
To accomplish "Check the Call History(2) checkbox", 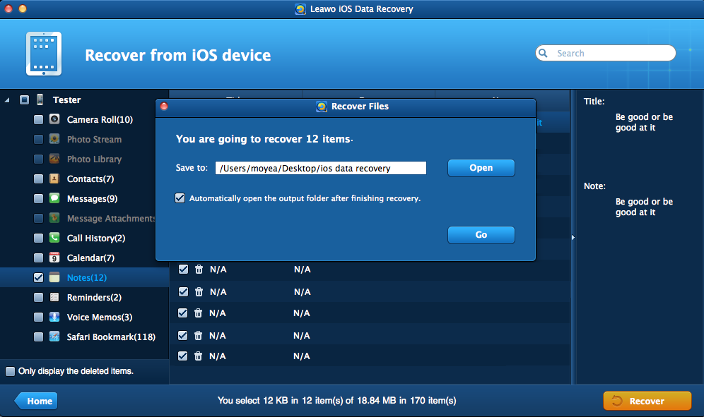I will 39,238.
